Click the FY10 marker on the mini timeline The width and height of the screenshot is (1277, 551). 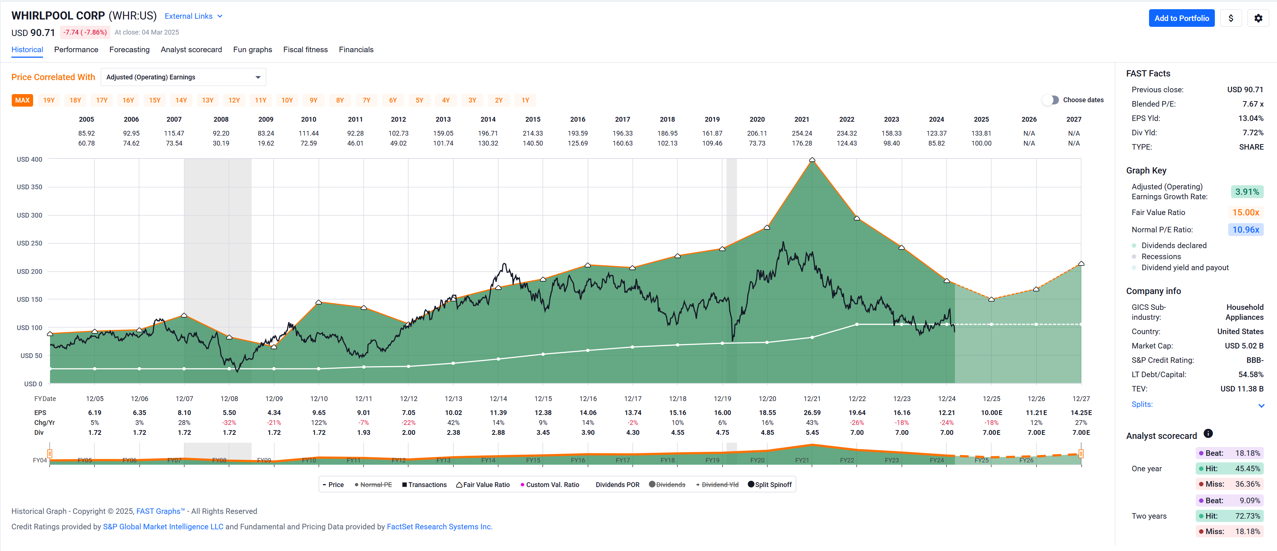(309, 460)
